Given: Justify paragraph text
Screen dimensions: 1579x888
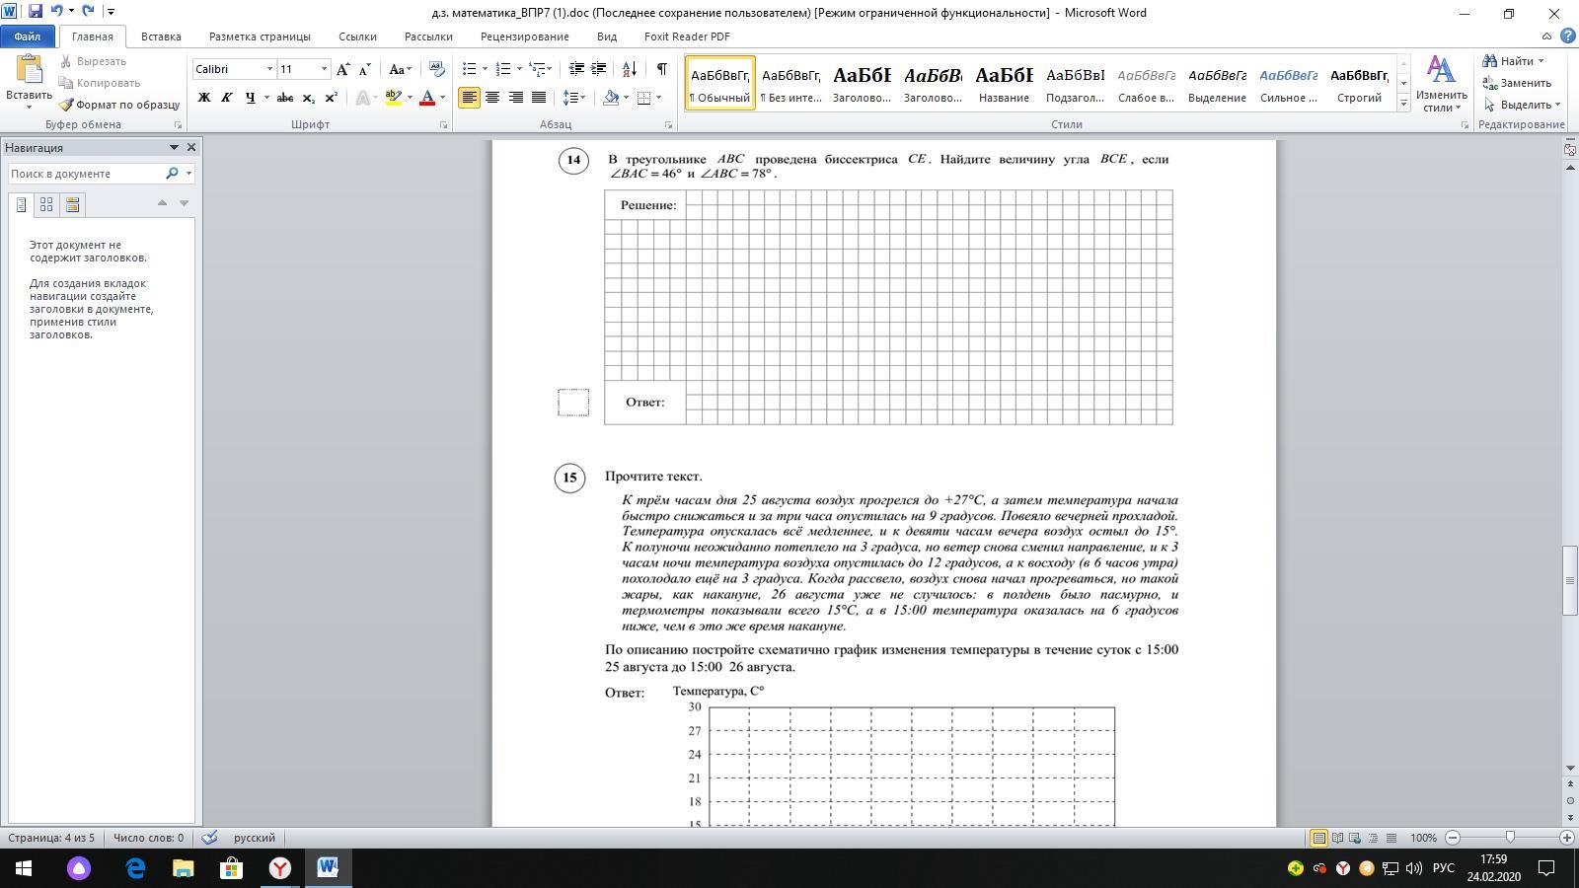Looking at the screenshot, I should point(539,98).
